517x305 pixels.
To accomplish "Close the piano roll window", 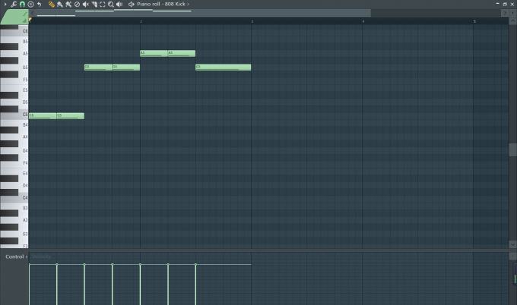I will pos(512,4).
